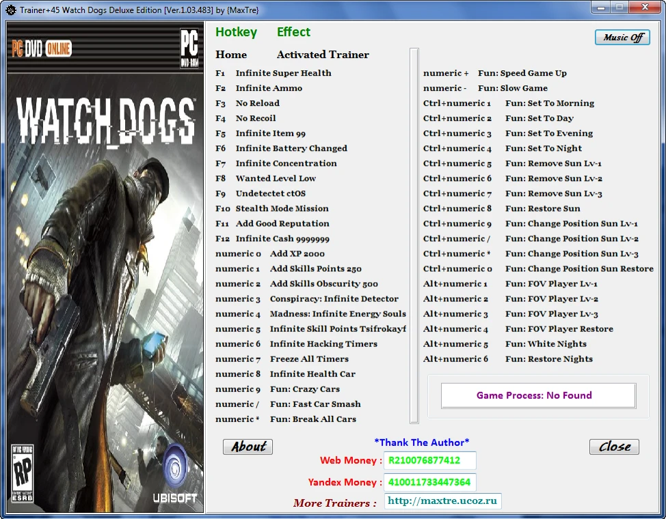Click the Close button
This screenshot has width=666, height=519.
[x=613, y=447]
